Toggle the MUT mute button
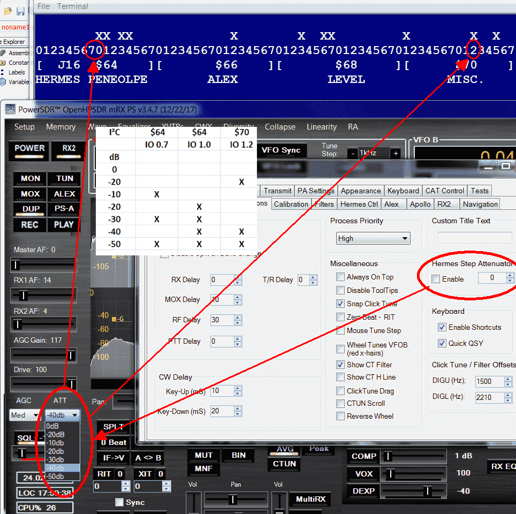Viewport: 516px width, 514px height. pyautogui.click(x=203, y=456)
